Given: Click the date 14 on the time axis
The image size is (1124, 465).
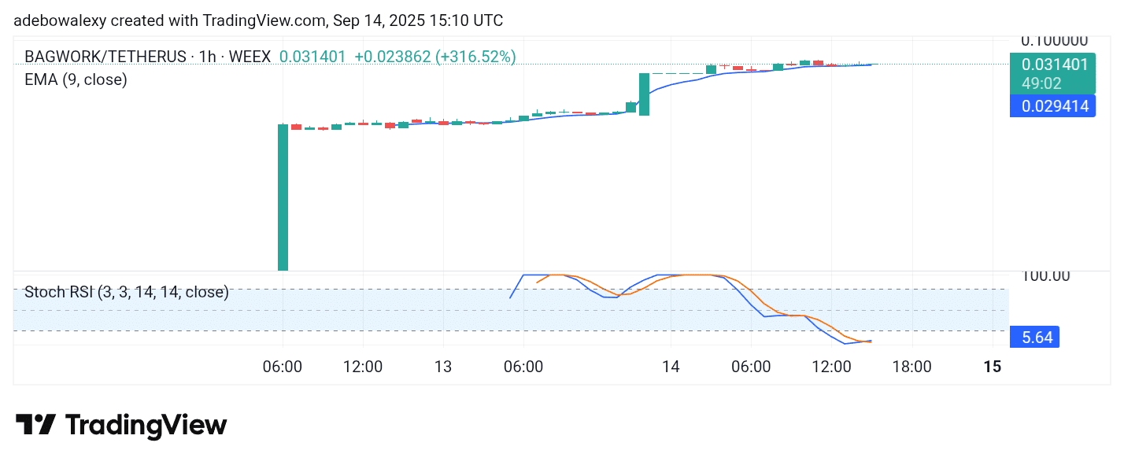Looking at the screenshot, I should [x=671, y=367].
